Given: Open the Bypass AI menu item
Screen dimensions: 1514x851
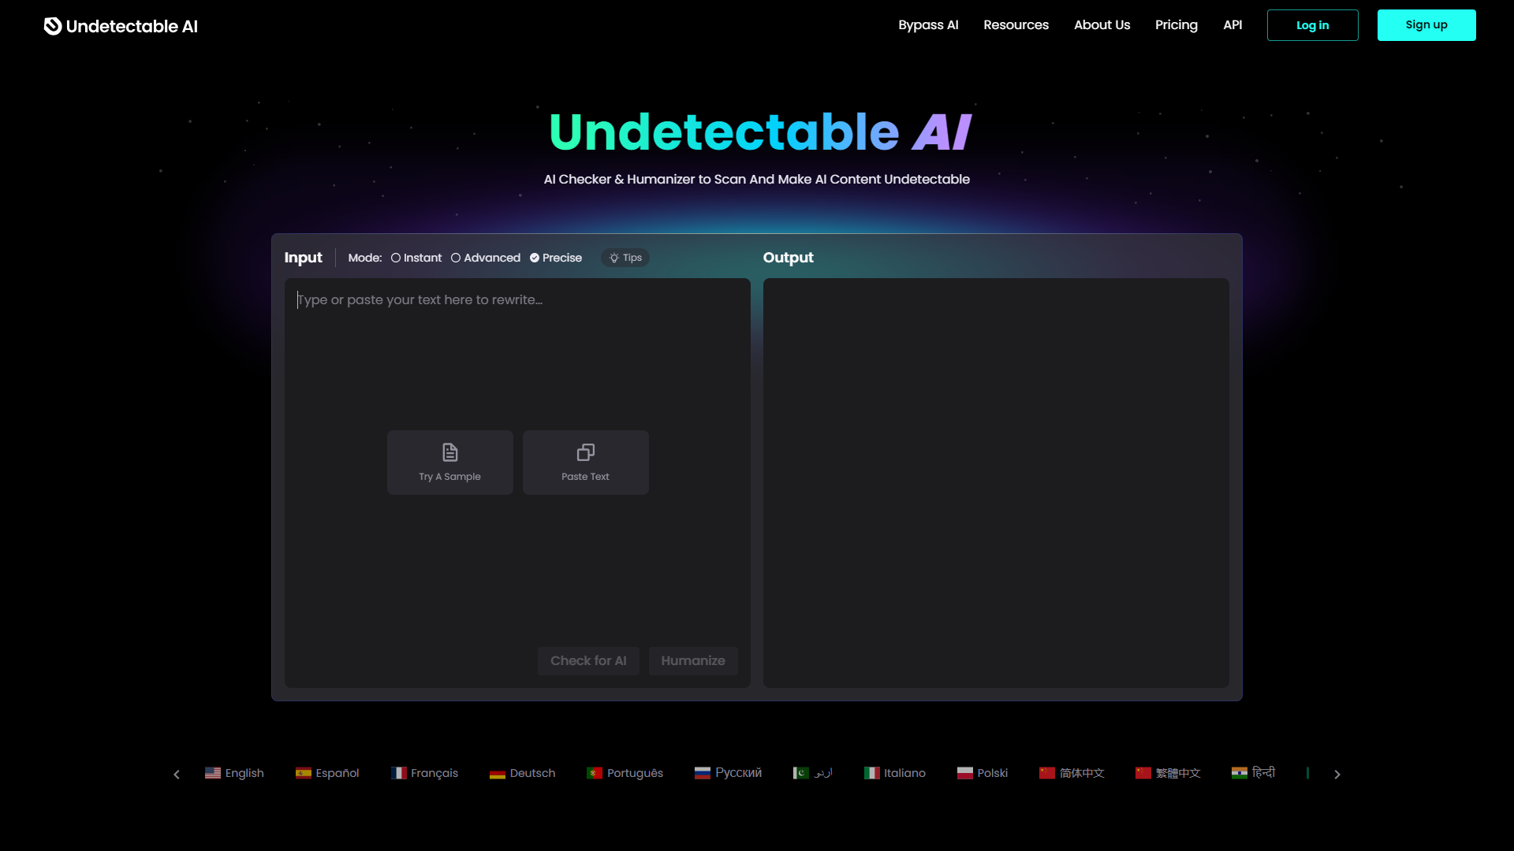Looking at the screenshot, I should coord(929,25).
